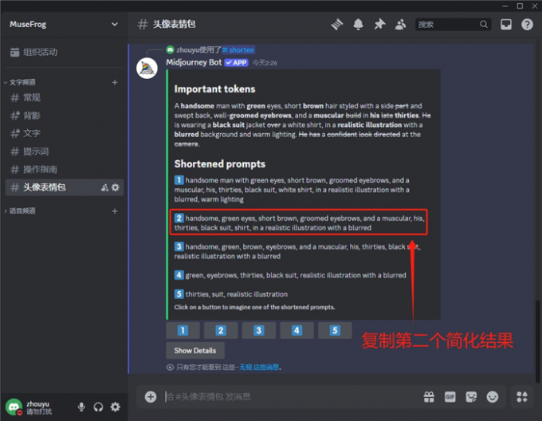Click the shorten command link
Viewport: 542px width, 421px height.
(x=239, y=50)
